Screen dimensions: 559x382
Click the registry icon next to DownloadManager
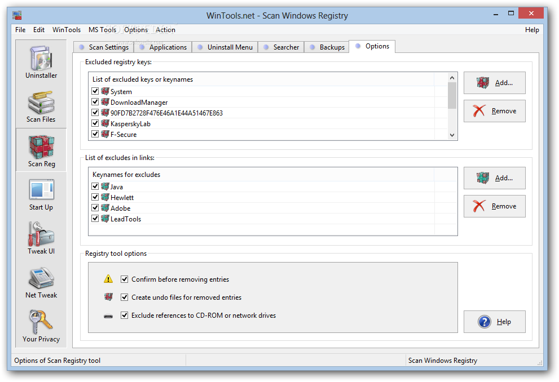(x=105, y=102)
